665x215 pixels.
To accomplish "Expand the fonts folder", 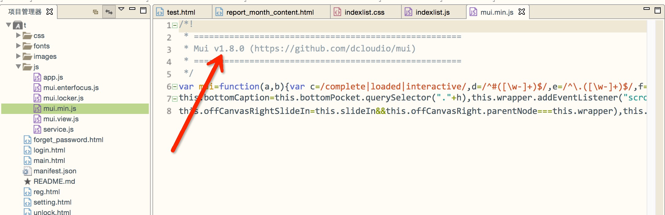I will point(18,46).
